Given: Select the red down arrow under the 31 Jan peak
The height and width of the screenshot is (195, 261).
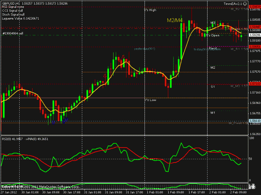Looking at the screenshot, I should (123, 57).
